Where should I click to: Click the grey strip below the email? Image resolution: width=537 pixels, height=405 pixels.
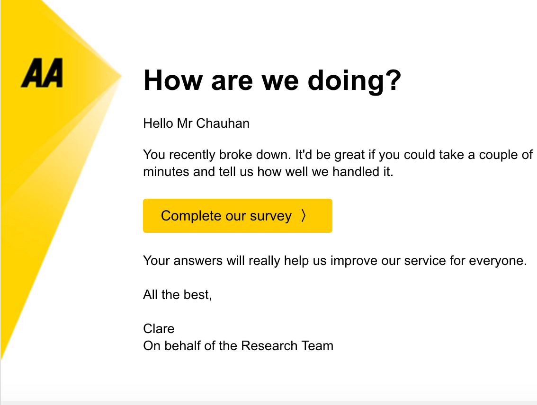point(268,403)
